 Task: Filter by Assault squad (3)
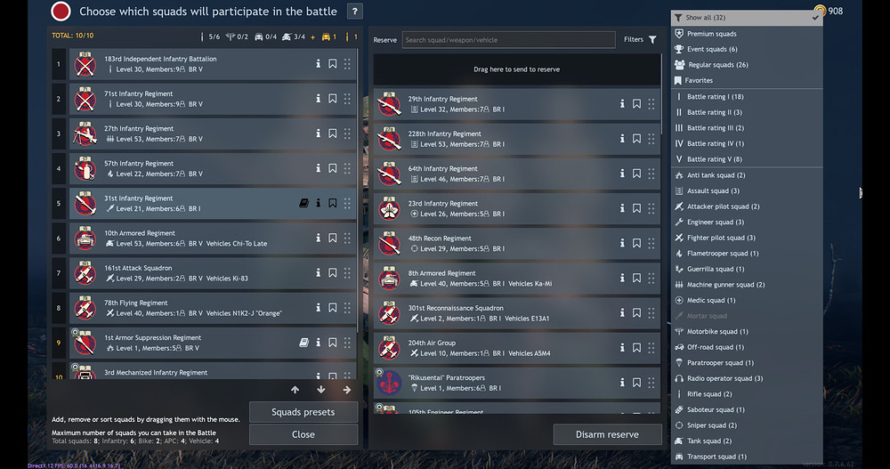click(x=747, y=190)
